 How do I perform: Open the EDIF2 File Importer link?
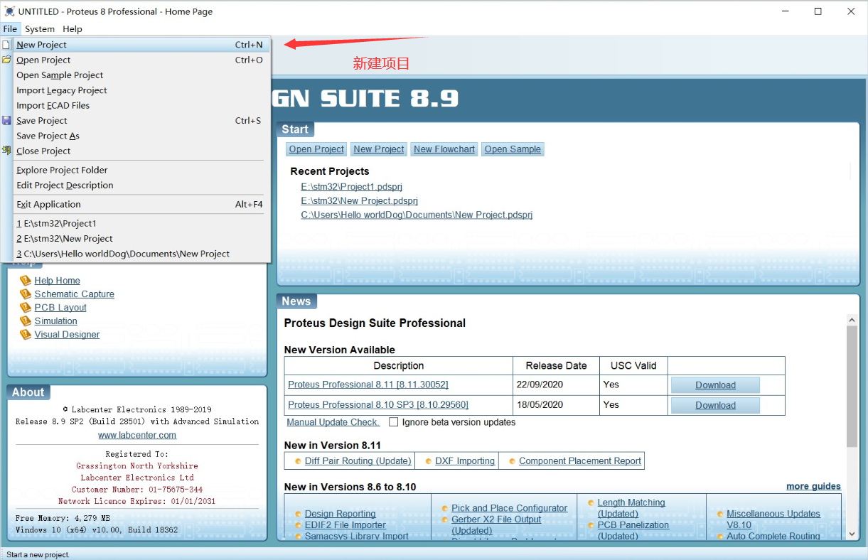(x=345, y=525)
